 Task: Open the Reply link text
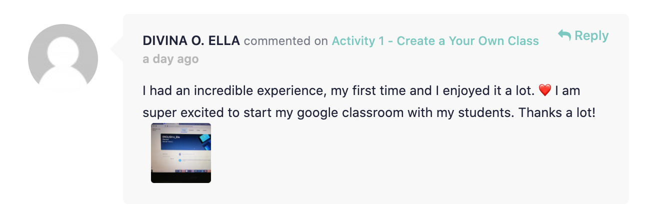click(x=591, y=36)
